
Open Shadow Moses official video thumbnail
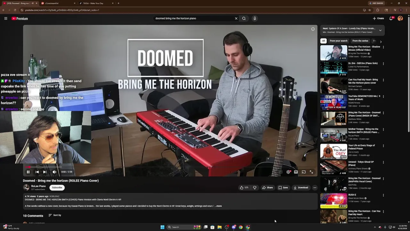pyautogui.click(x=334, y=53)
